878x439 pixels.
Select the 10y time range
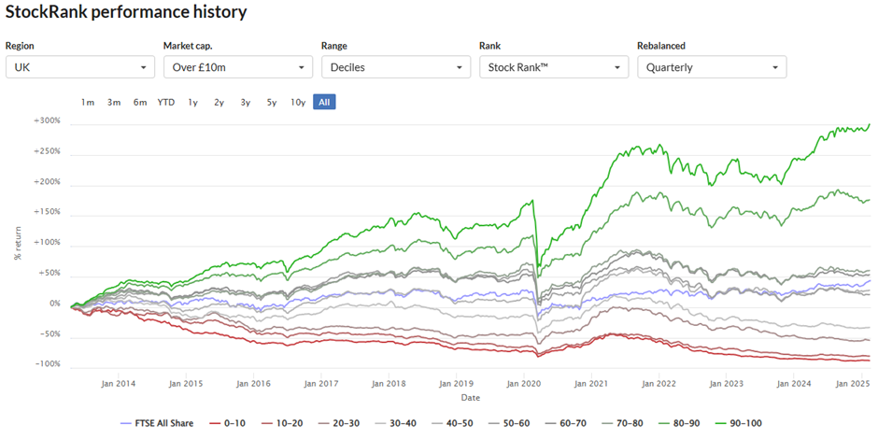point(298,103)
